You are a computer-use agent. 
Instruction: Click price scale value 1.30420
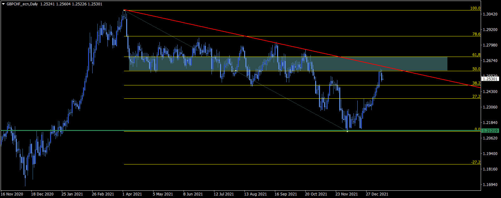tap(490, 14)
